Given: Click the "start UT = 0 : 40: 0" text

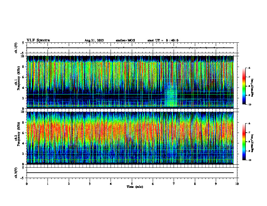Looking at the screenshot, I should point(163,40).
